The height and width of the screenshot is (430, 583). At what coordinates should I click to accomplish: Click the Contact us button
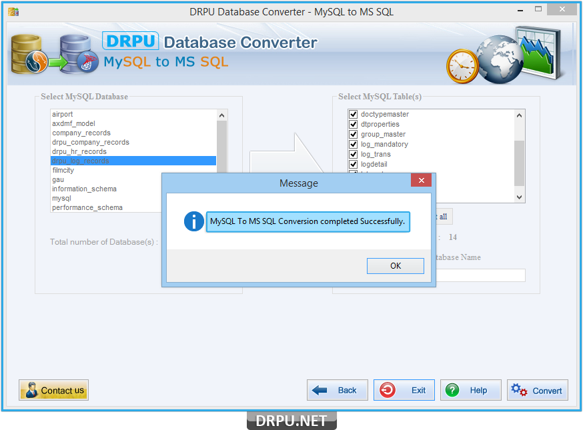tap(53, 390)
